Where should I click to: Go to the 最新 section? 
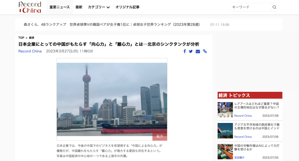coord(79,7)
